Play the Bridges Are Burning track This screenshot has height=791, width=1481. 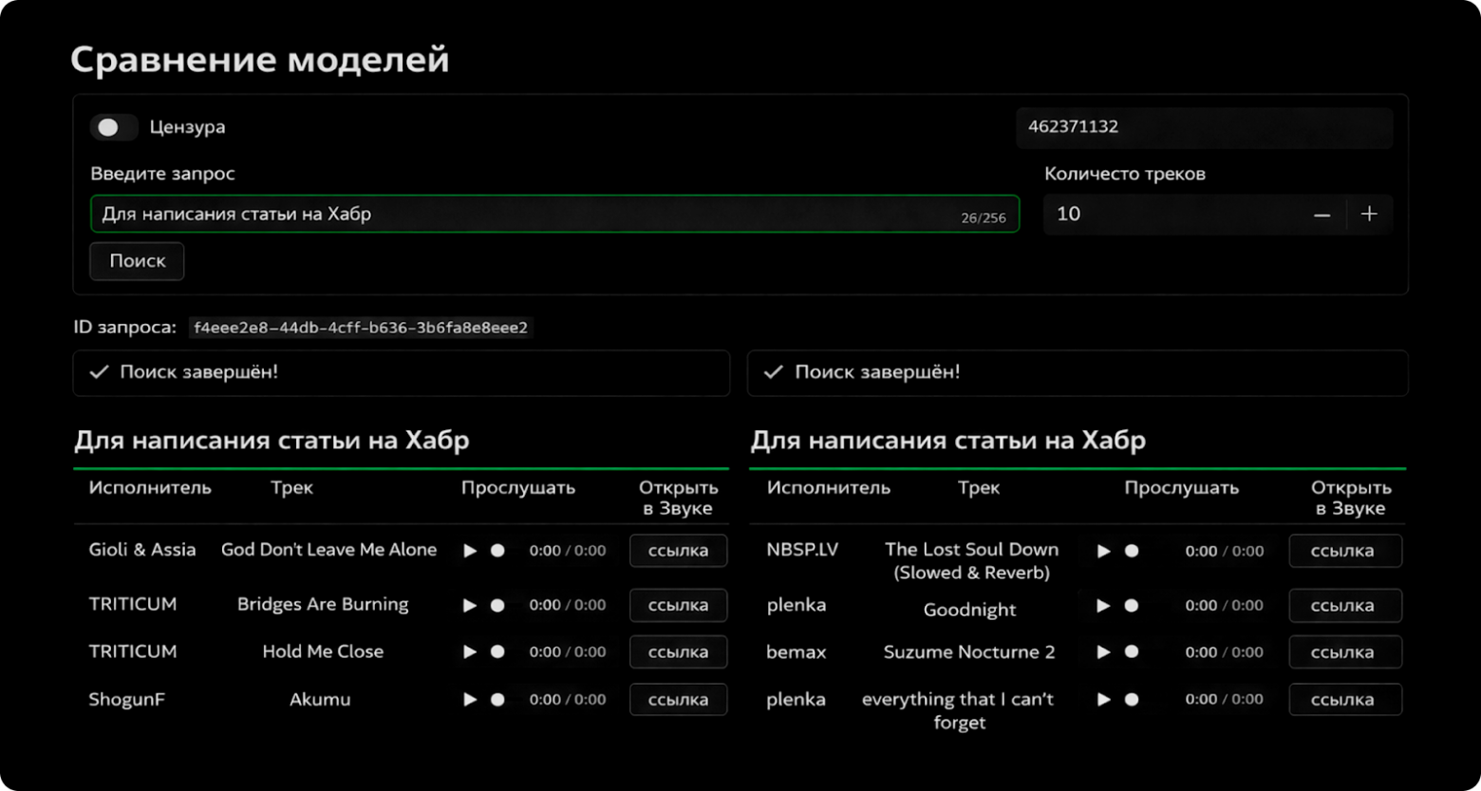point(470,605)
